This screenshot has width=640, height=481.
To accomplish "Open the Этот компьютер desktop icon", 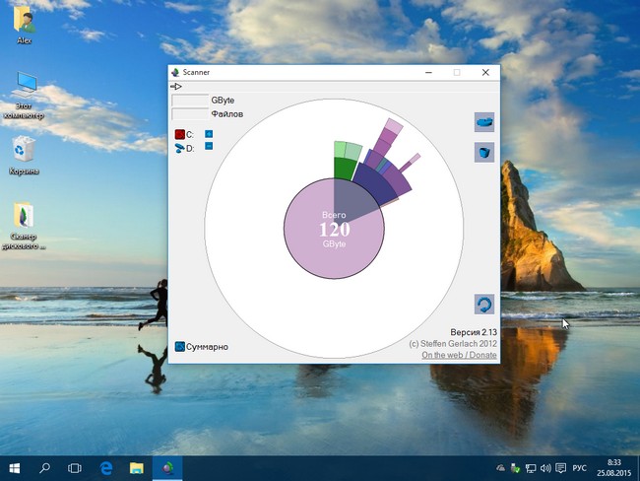I will coord(25,84).
